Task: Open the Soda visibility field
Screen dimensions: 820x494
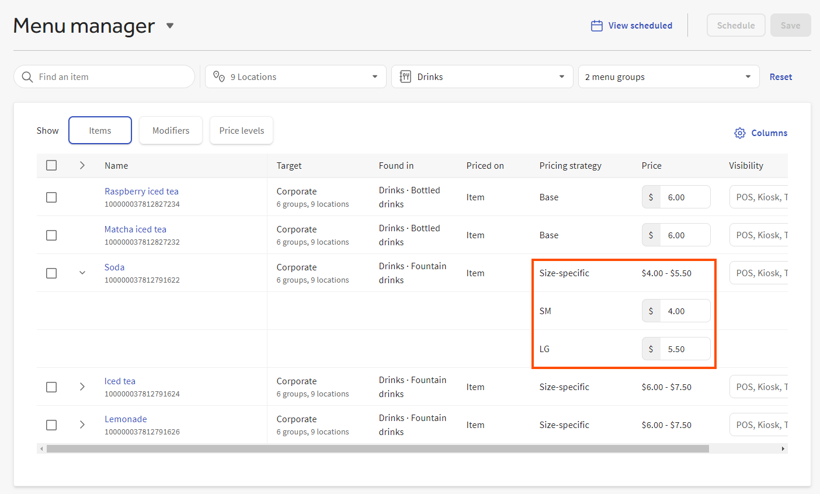Action: click(x=759, y=273)
